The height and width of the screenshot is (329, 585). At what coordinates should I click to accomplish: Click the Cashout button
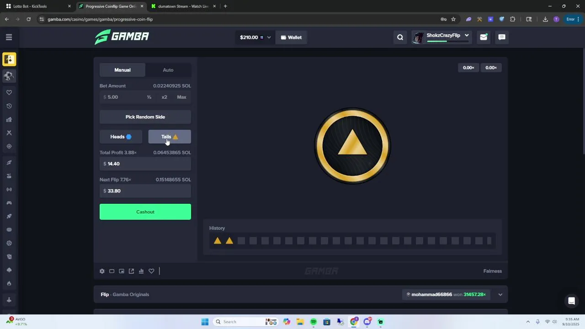coord(145,212)
